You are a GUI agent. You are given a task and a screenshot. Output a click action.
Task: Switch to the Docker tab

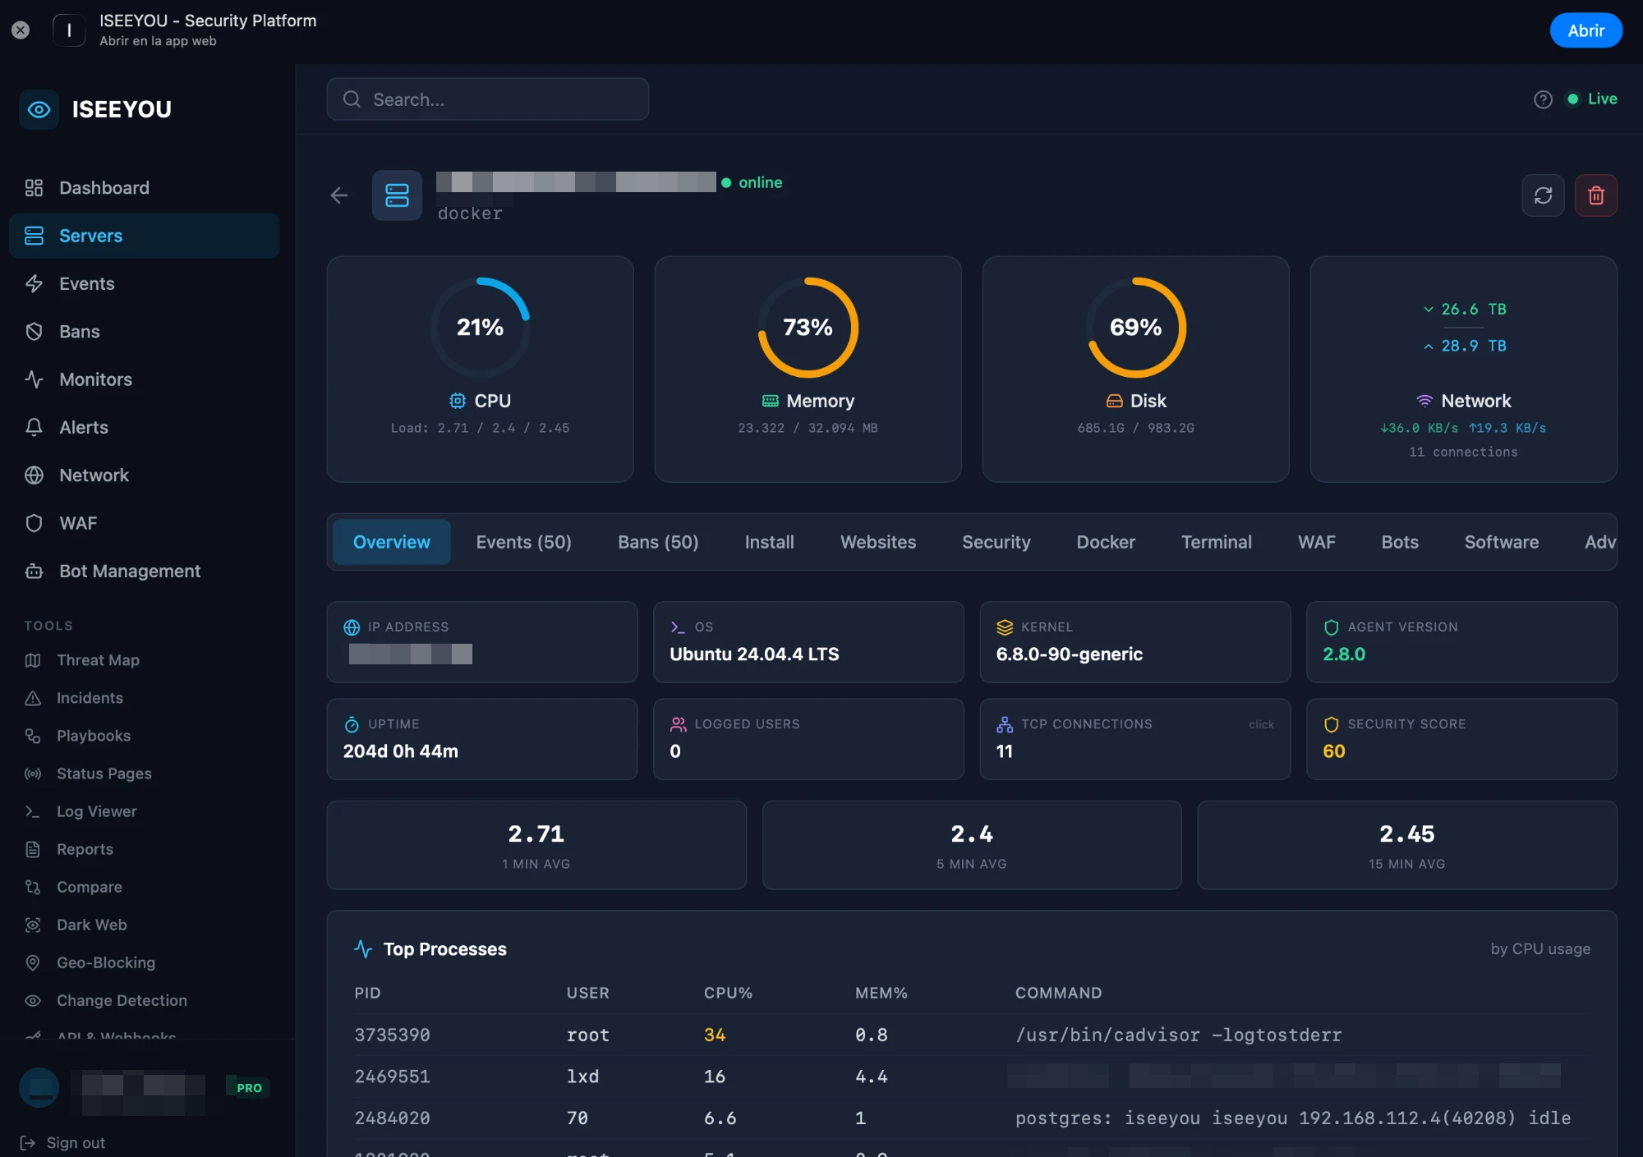(x=1106, y=542)
